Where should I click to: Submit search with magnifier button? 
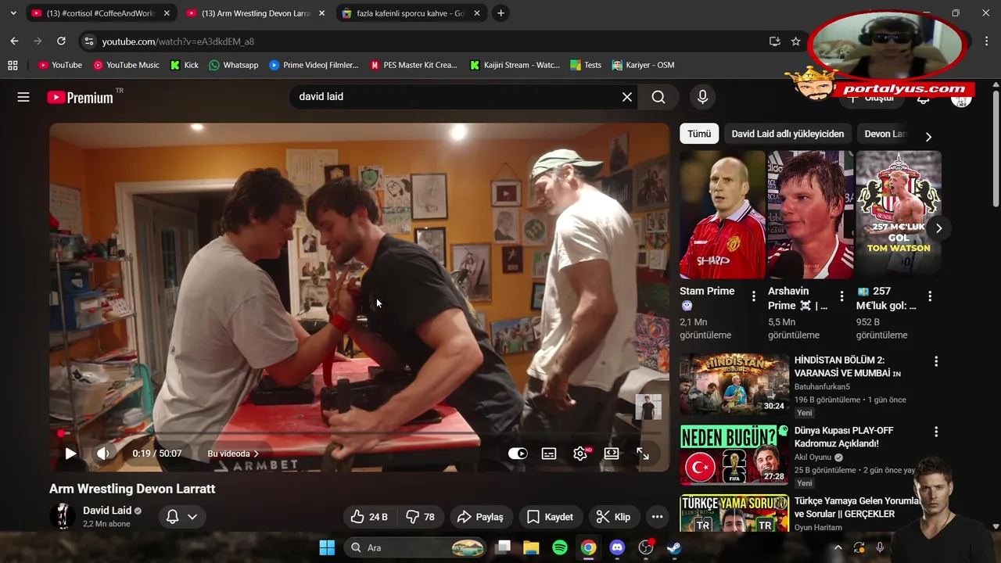[658, 97]
